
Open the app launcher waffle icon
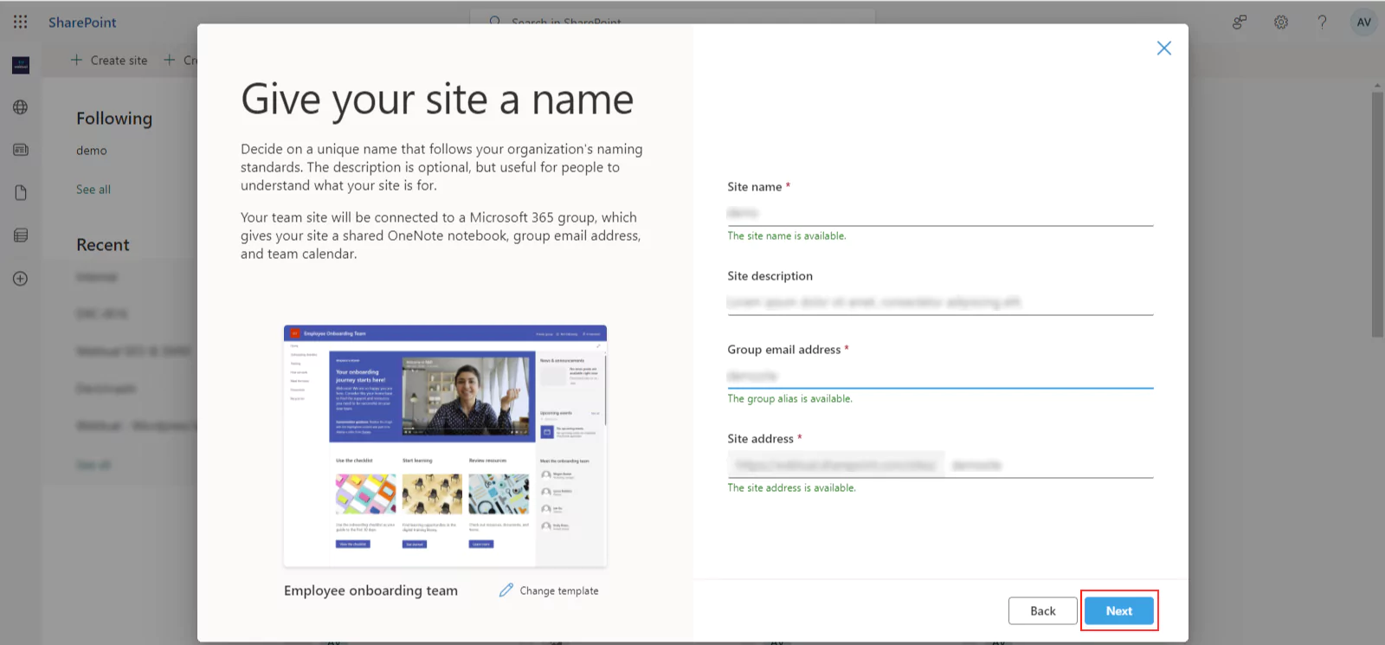coord(21,22)
